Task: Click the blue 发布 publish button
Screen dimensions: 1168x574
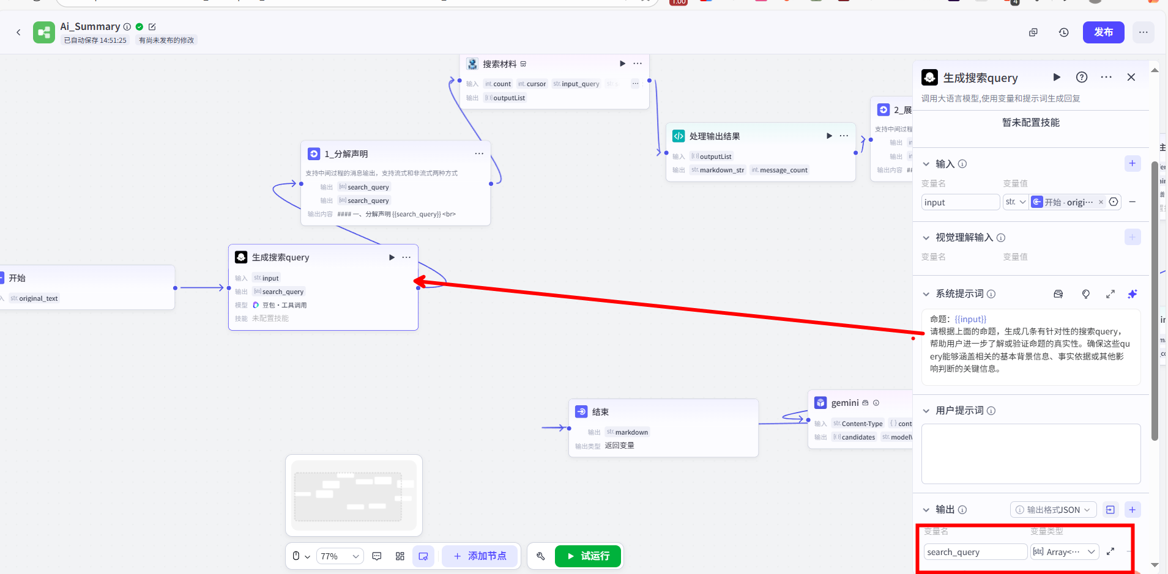Action: pyautogui.click(x=1103, y=32)
